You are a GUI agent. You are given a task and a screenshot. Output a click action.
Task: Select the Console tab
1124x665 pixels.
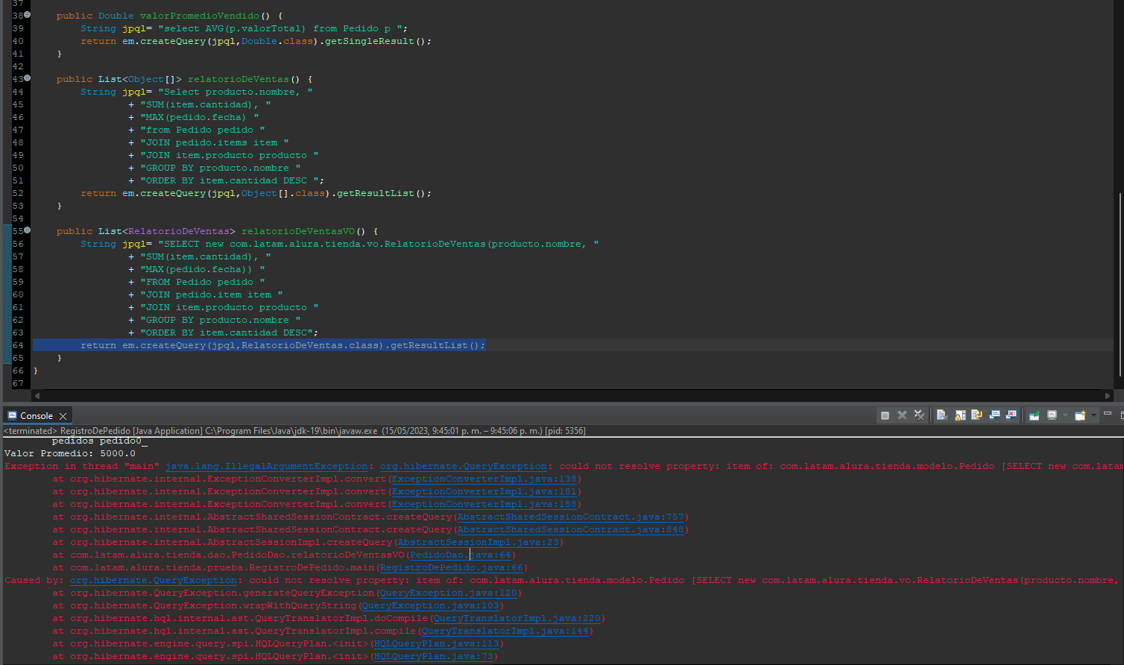[37, 416]
